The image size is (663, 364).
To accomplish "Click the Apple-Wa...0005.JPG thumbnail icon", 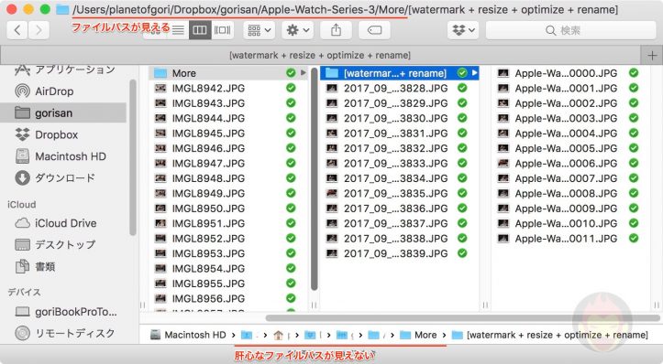I will click(x=503, y=148).
